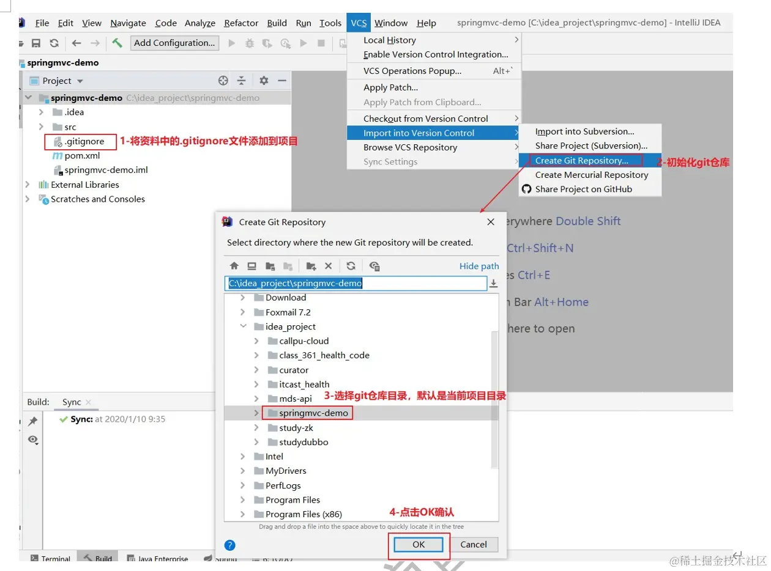Expand External Libraries node
The height and width of the screenshot is (571, 771).
(x=28, y=185)
